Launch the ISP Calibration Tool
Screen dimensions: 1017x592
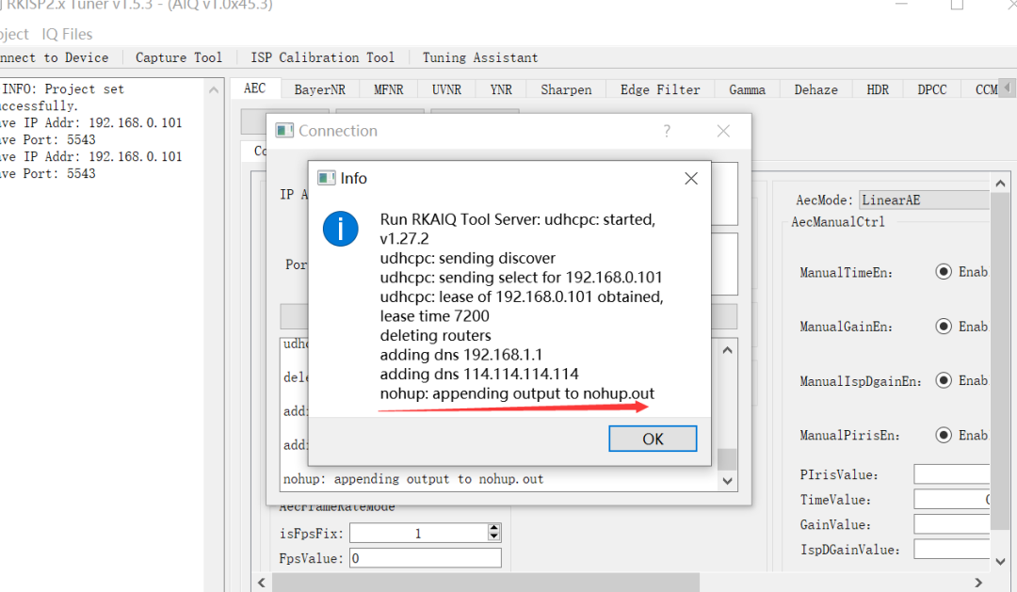click(x=322, y=57)
